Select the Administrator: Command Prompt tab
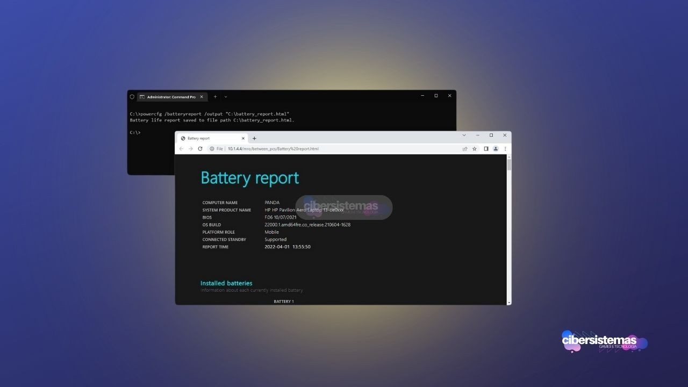688x387 pixels. pyautogui.click(x=172, y=97)
